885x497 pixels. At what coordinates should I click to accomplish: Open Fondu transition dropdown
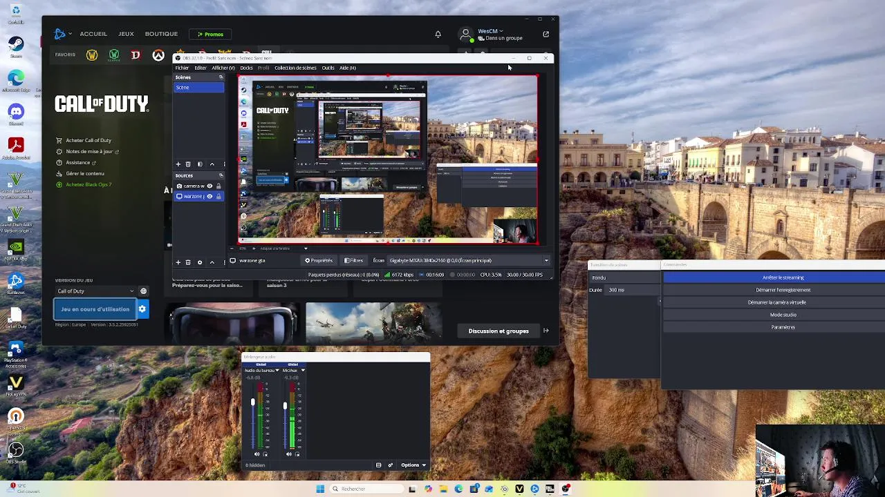(624, 277)
